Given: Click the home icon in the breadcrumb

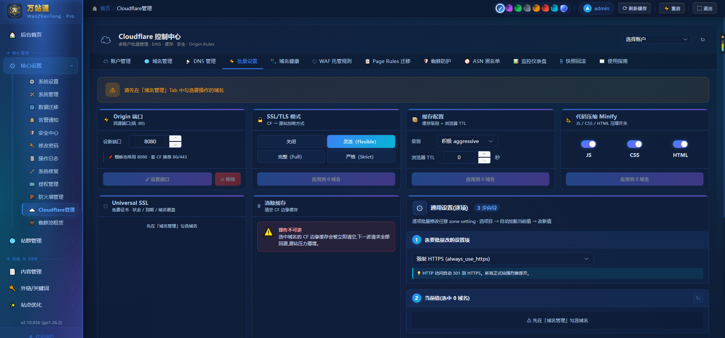Looking at the screenshot, I should pos(95,8).
